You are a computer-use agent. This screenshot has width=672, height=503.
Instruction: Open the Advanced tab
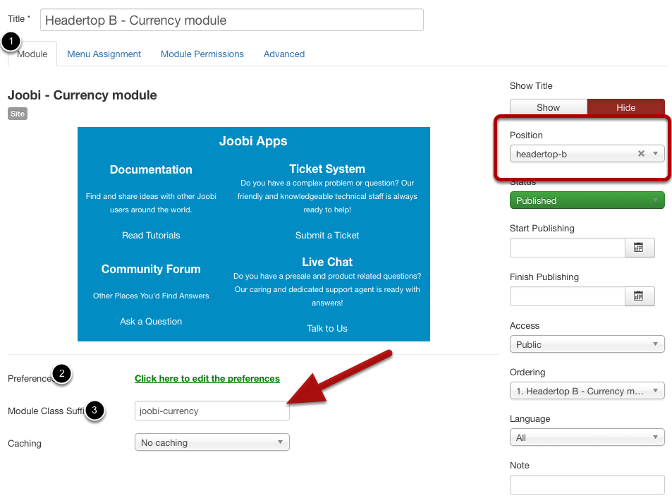(284, 54)
